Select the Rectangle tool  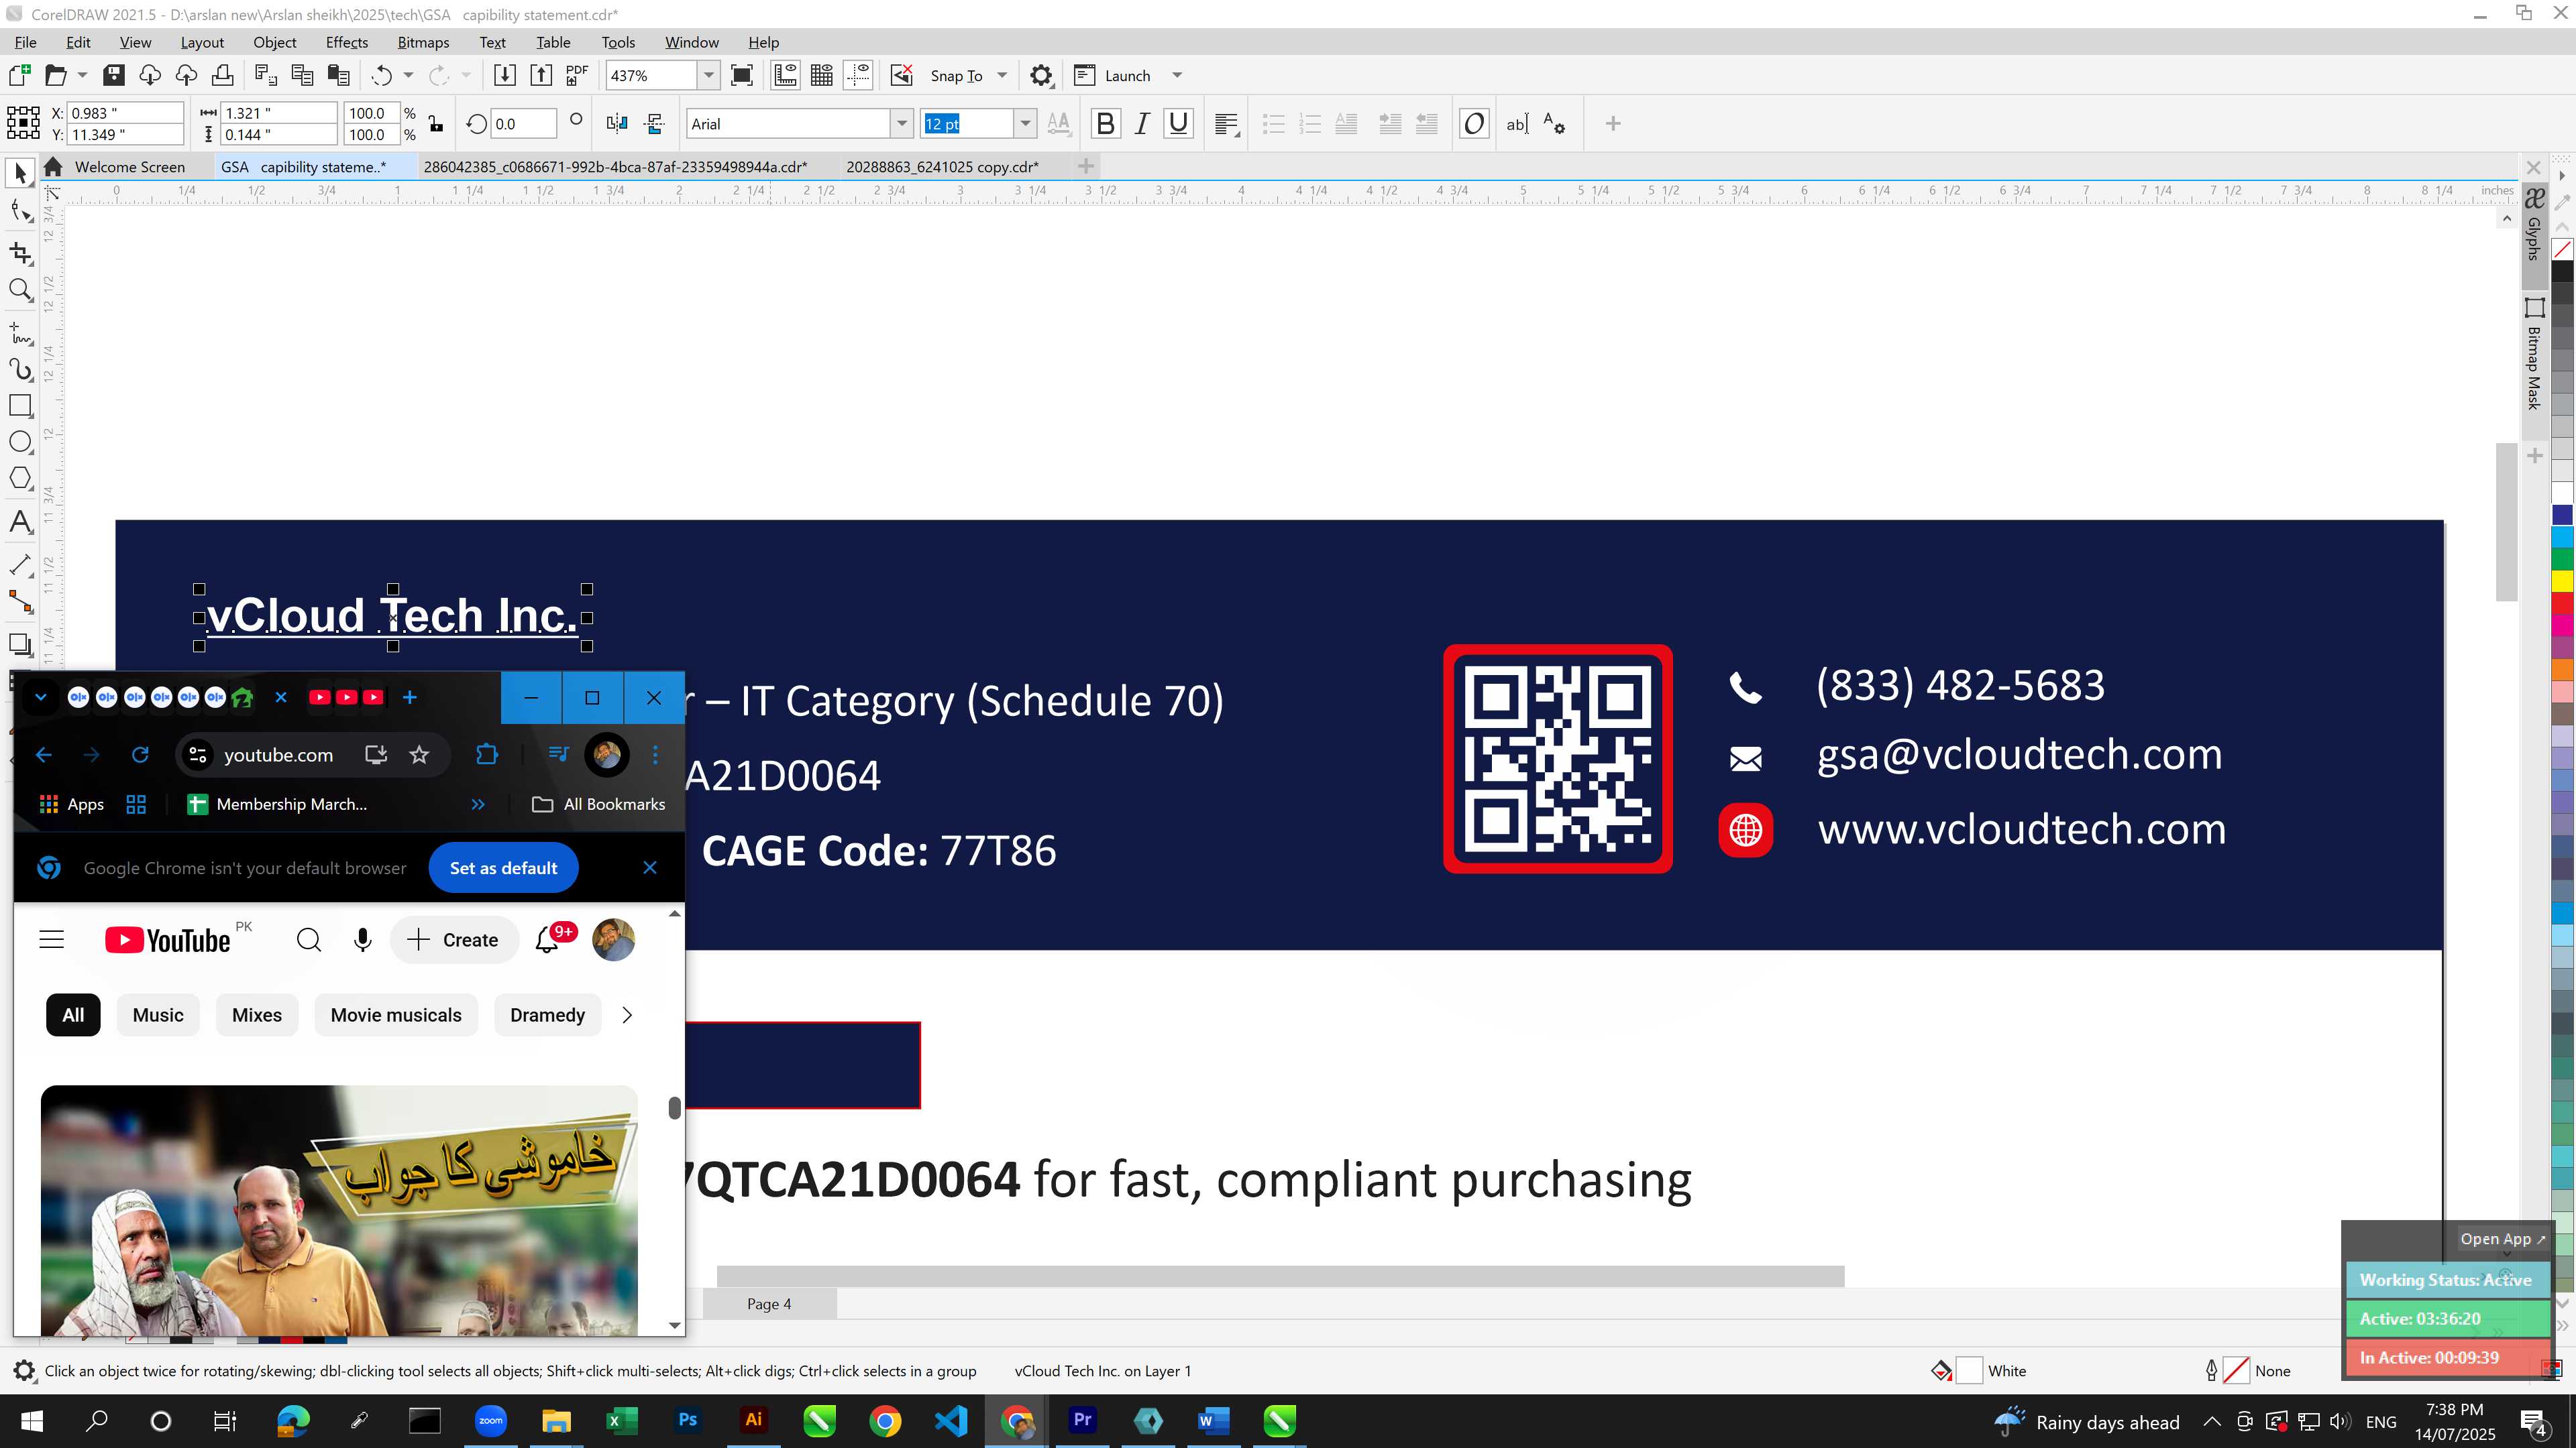(20, 405)
